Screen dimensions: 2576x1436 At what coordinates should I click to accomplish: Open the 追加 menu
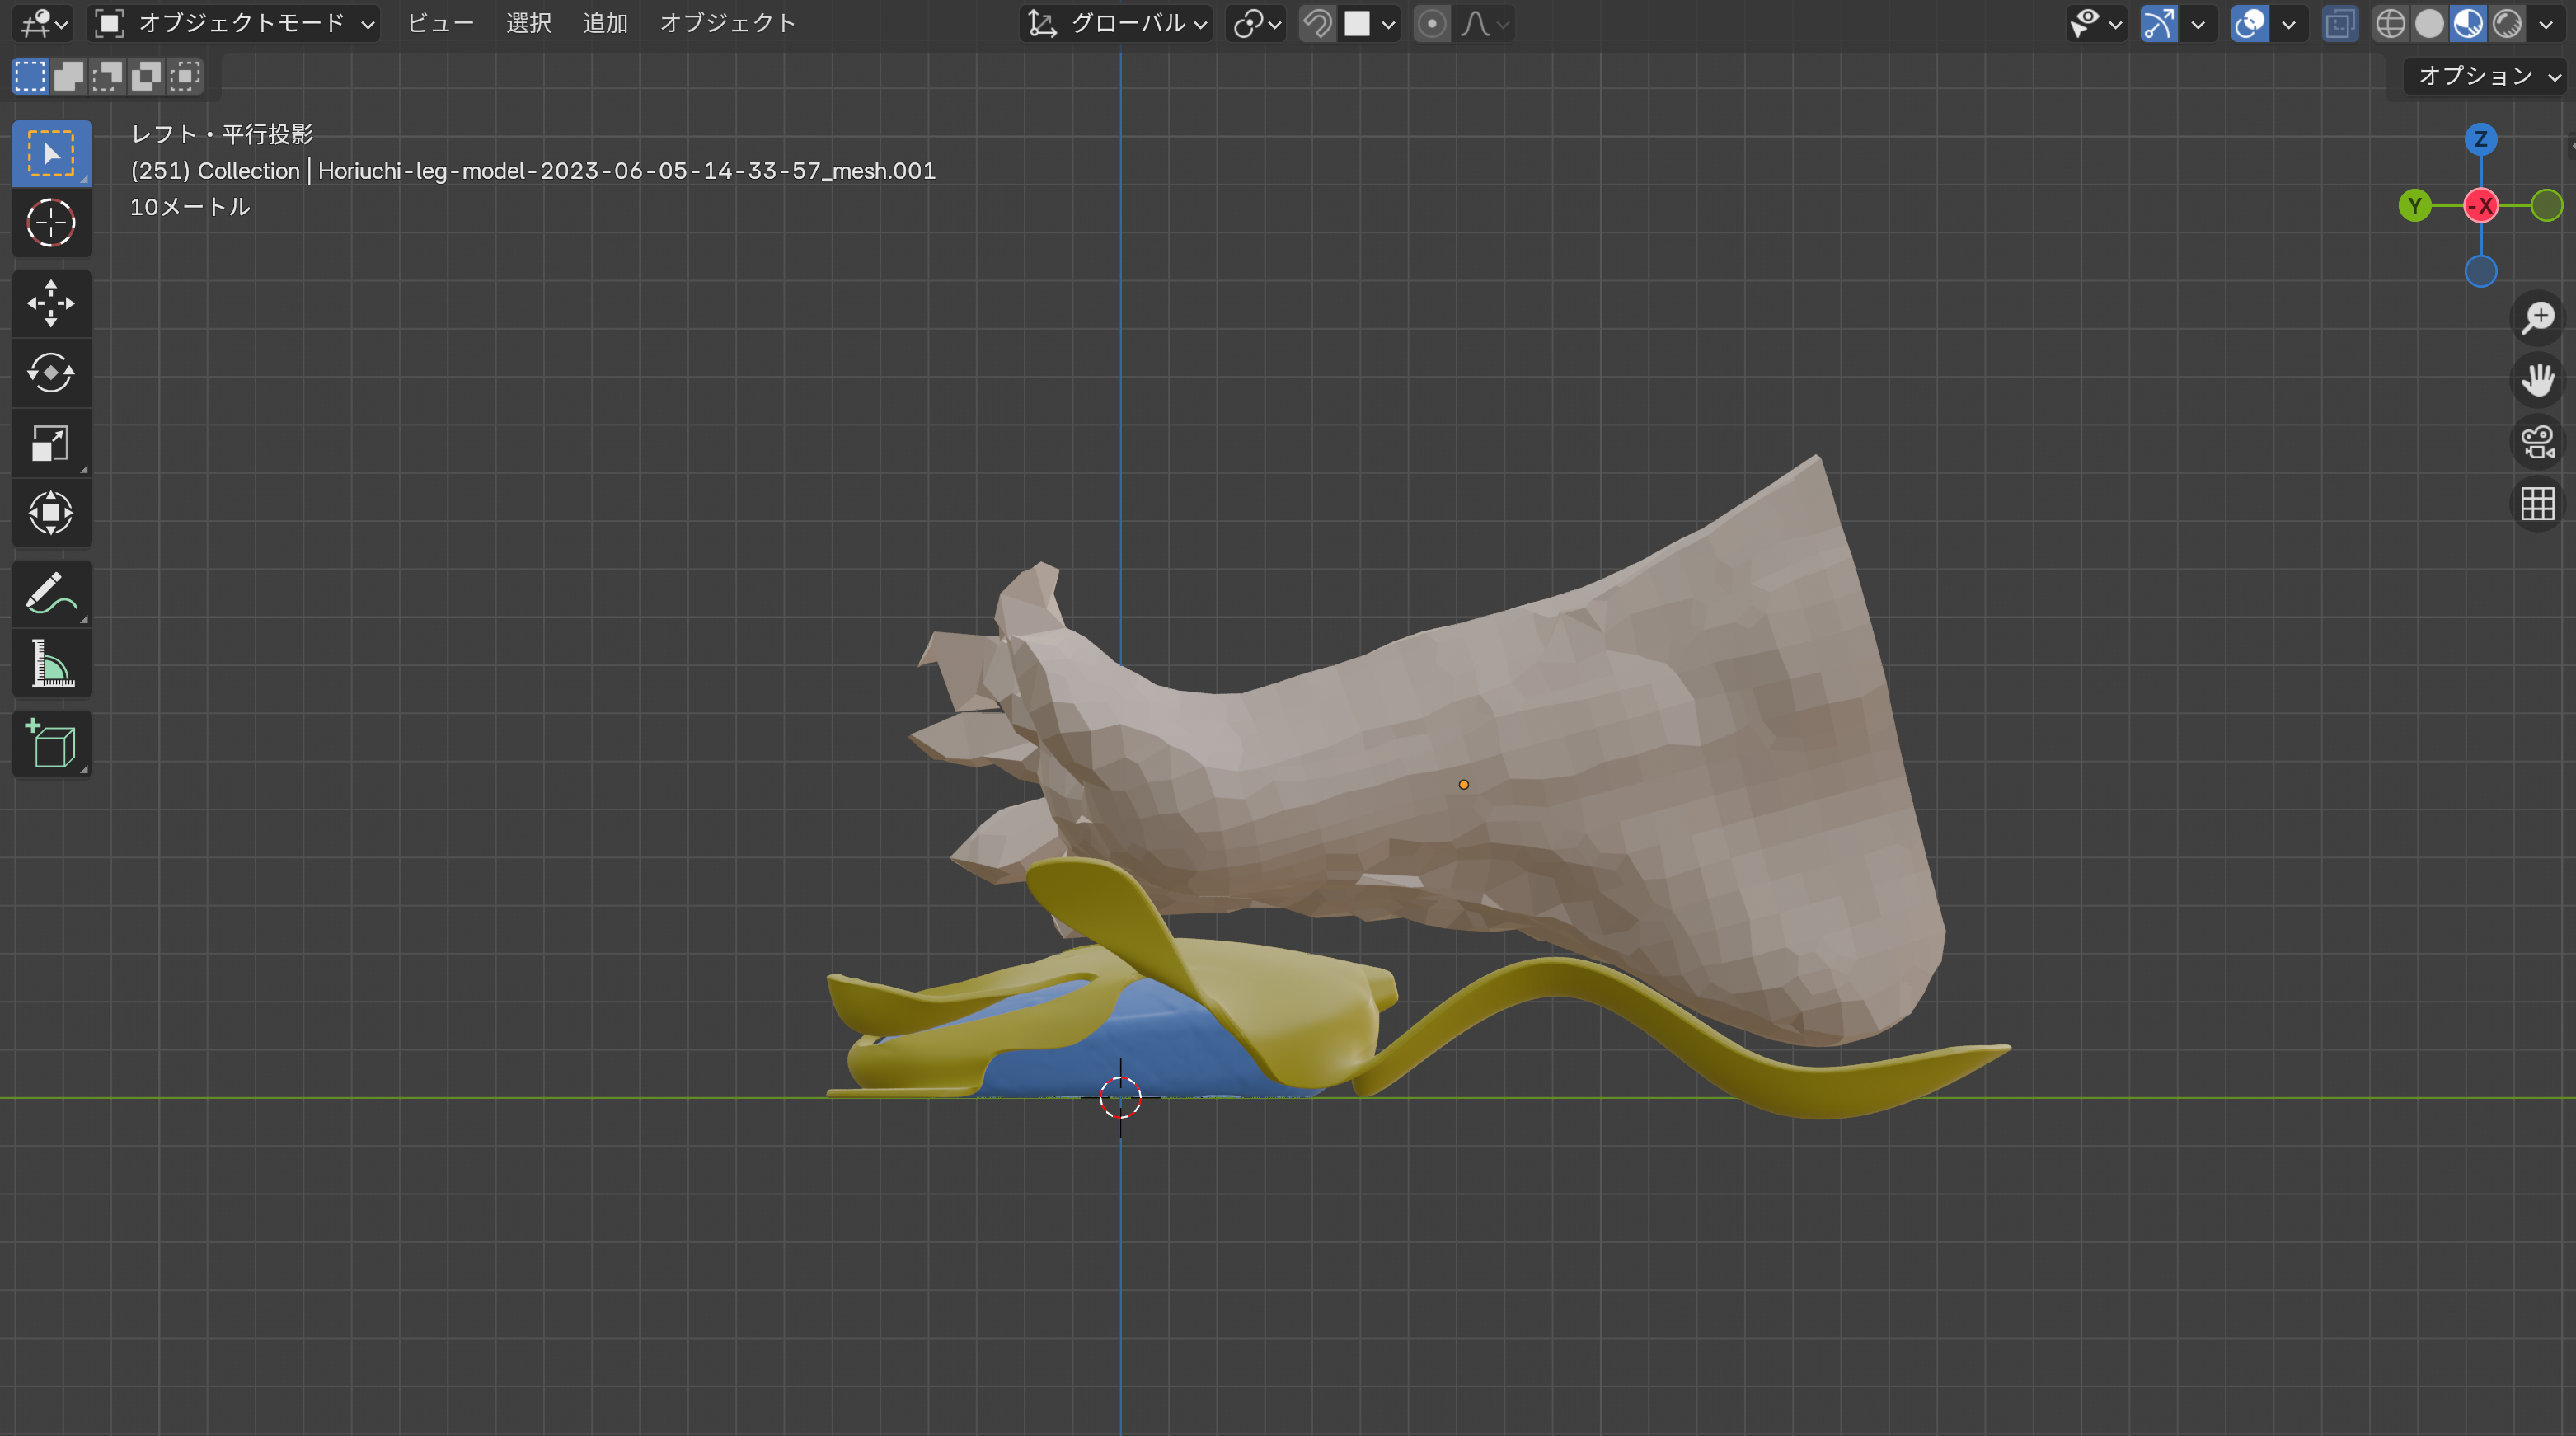(605, 23)
